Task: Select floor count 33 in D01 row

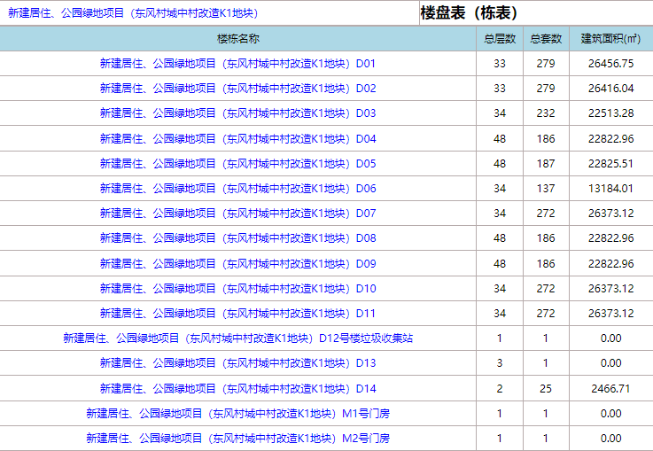Action: pos(500,64)
